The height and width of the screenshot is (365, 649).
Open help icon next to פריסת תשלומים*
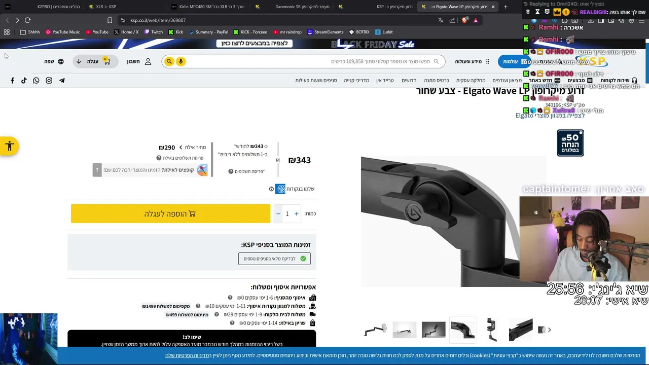231,171
